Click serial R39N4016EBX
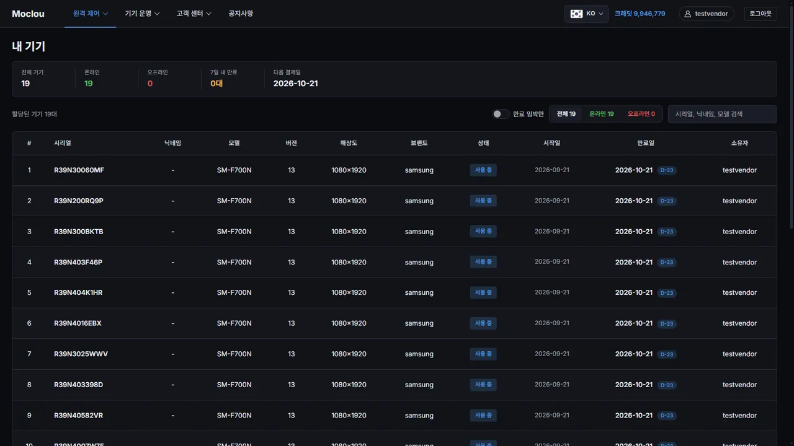 click(78, 323)
